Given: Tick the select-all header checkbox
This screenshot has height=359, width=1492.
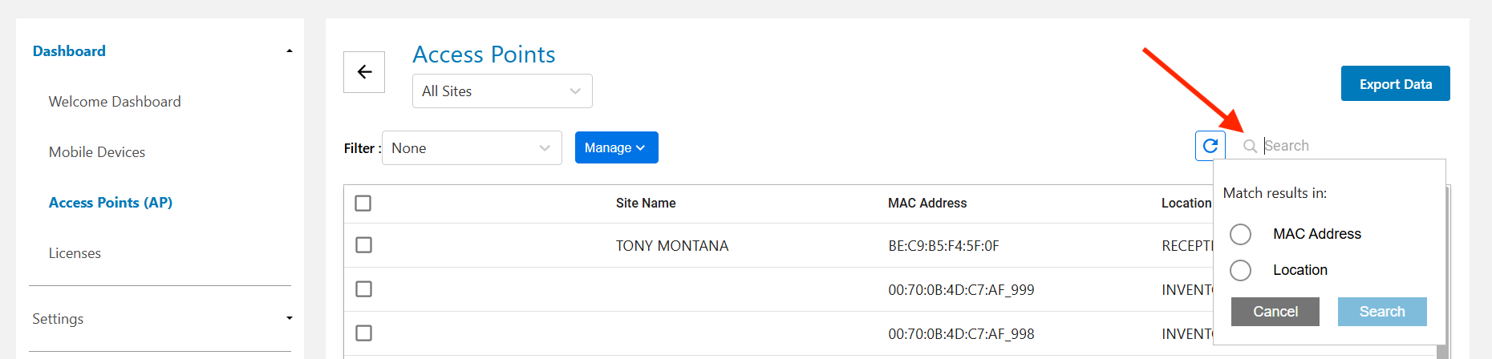Looking at the screenshot, I should pyautogui.click(x=363, y=204).
